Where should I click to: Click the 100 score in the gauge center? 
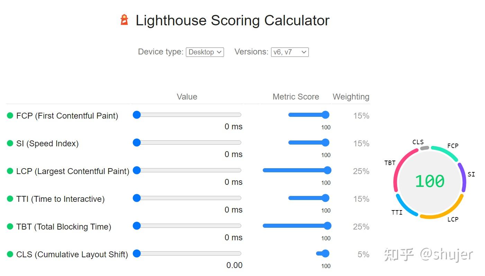pyautogui.click(x=429, y=181)
